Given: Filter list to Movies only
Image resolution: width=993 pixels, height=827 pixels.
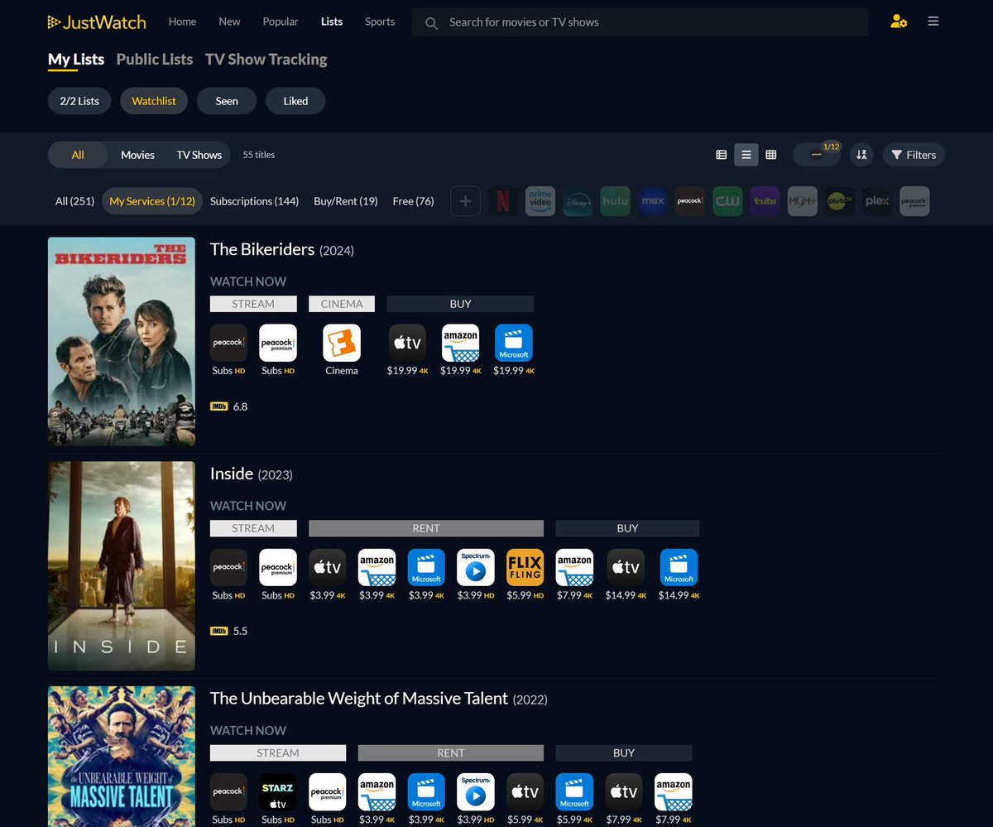Looking at the screenshot, I should (137, 155).
